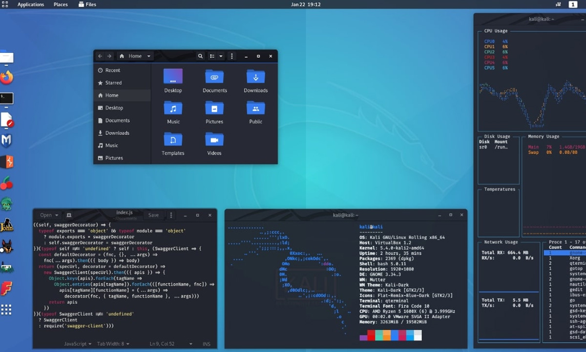Open view options dropdown arrow in Files
This screenshot has width=586, height=352.
[221, 56]
